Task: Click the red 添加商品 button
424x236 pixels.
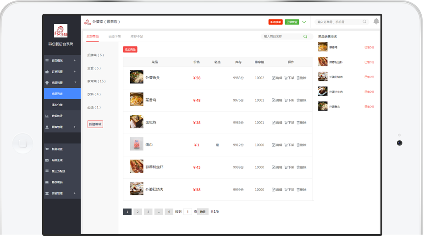Action: click(x=130, y=49)
